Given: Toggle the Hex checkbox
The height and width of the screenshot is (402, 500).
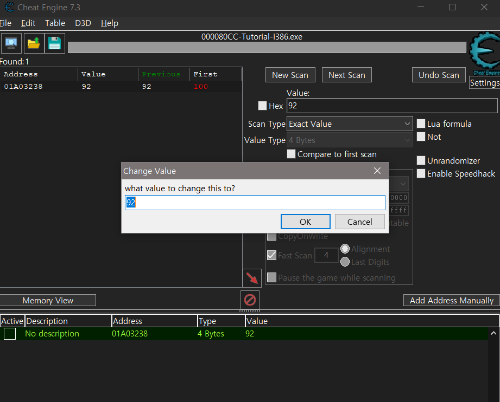Looking at the screenshot, I should tap(262, 106).
